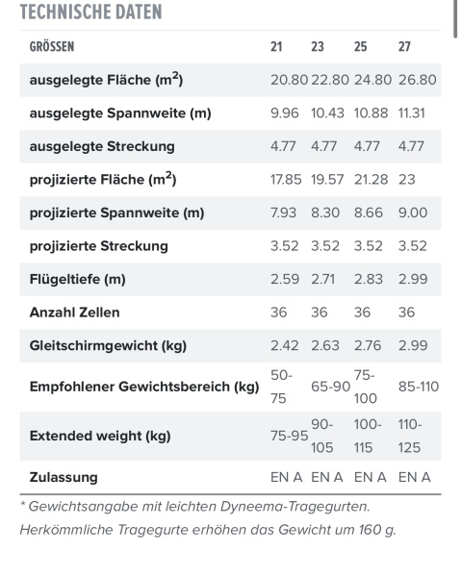Click the ausgelegte Fläche row label
Viewport: 461px width, 577px height.
click(106, 80)
